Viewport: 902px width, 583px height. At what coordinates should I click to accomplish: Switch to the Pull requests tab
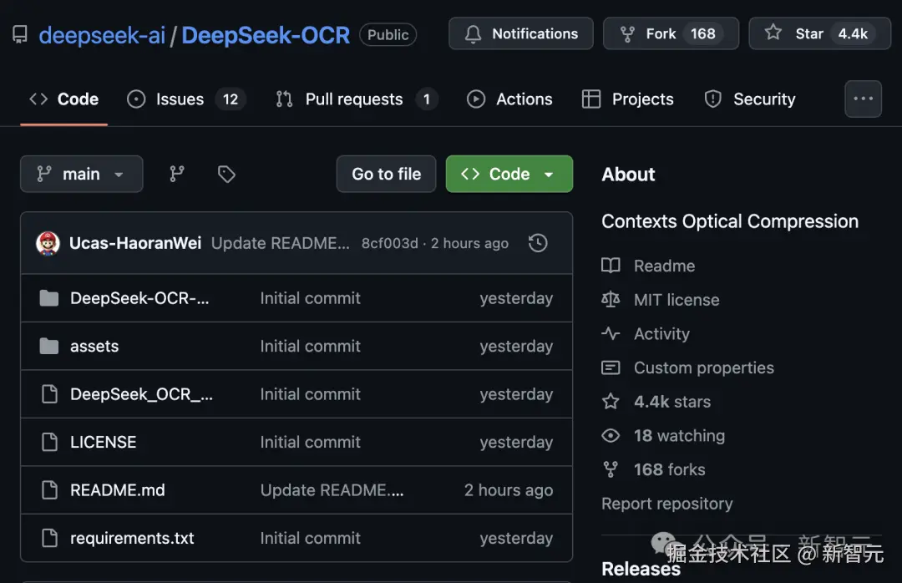[x=353, y=99]
